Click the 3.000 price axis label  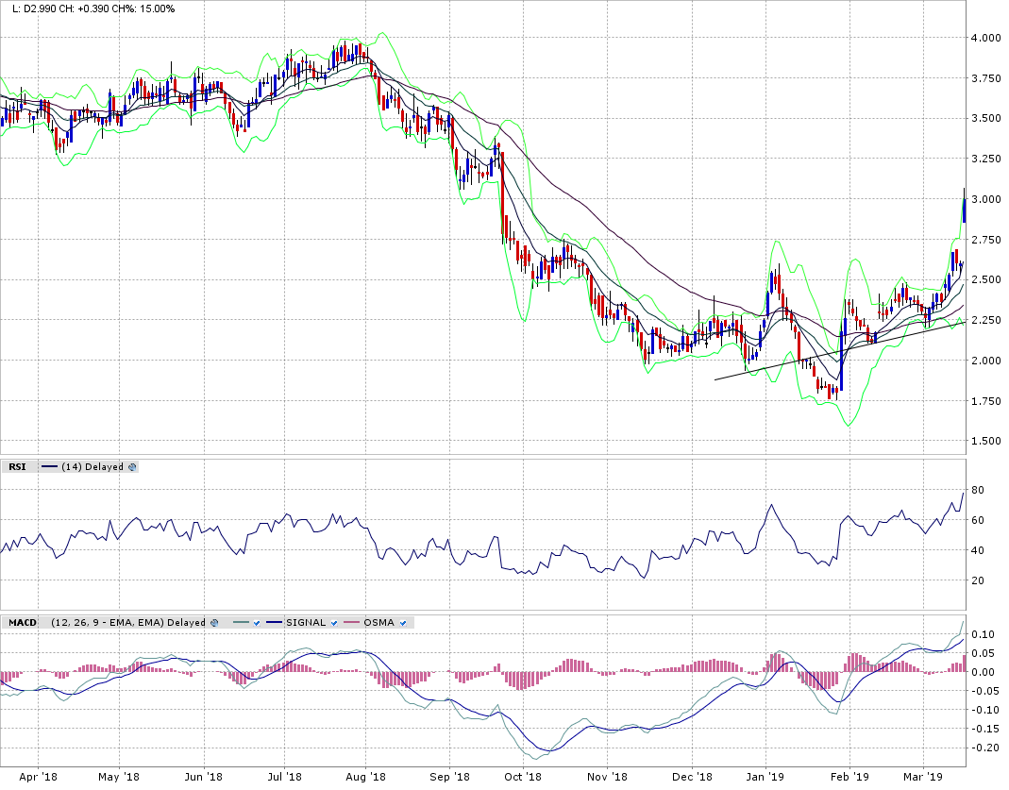(985, 199)
